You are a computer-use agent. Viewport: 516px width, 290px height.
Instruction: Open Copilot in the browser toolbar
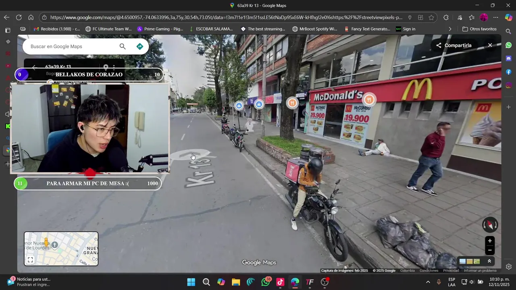click(508, 17)
